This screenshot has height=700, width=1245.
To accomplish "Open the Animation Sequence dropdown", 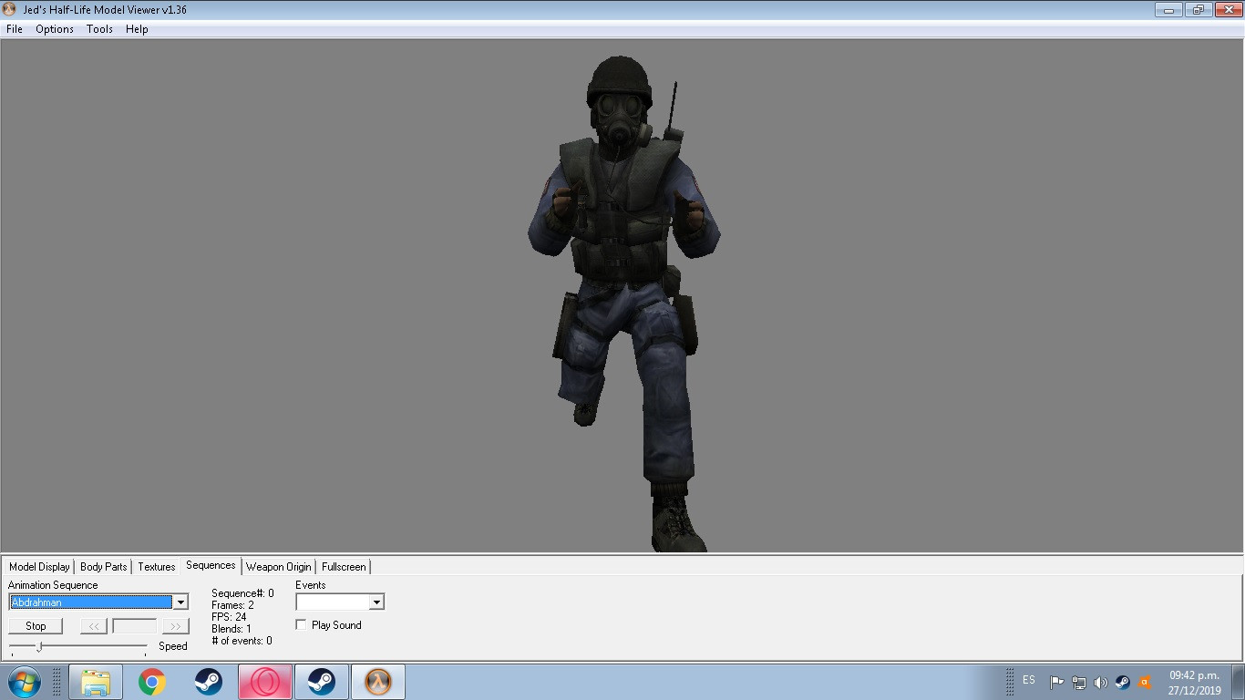I will pos(180,602).
